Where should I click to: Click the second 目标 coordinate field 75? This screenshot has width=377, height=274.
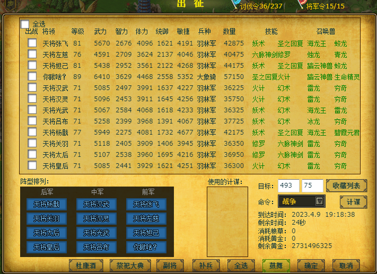pyautogui.click(x=312, y=185)
